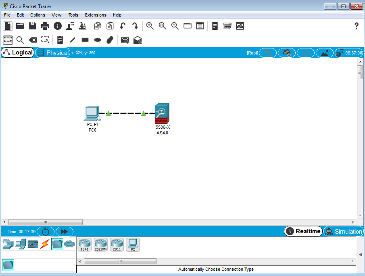Open the File menu
365x276 pixels.
point(7,15)
